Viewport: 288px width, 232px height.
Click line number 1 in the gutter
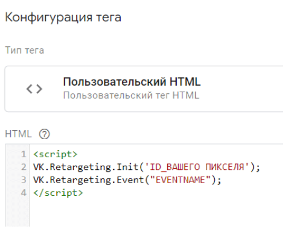[24, 154]
